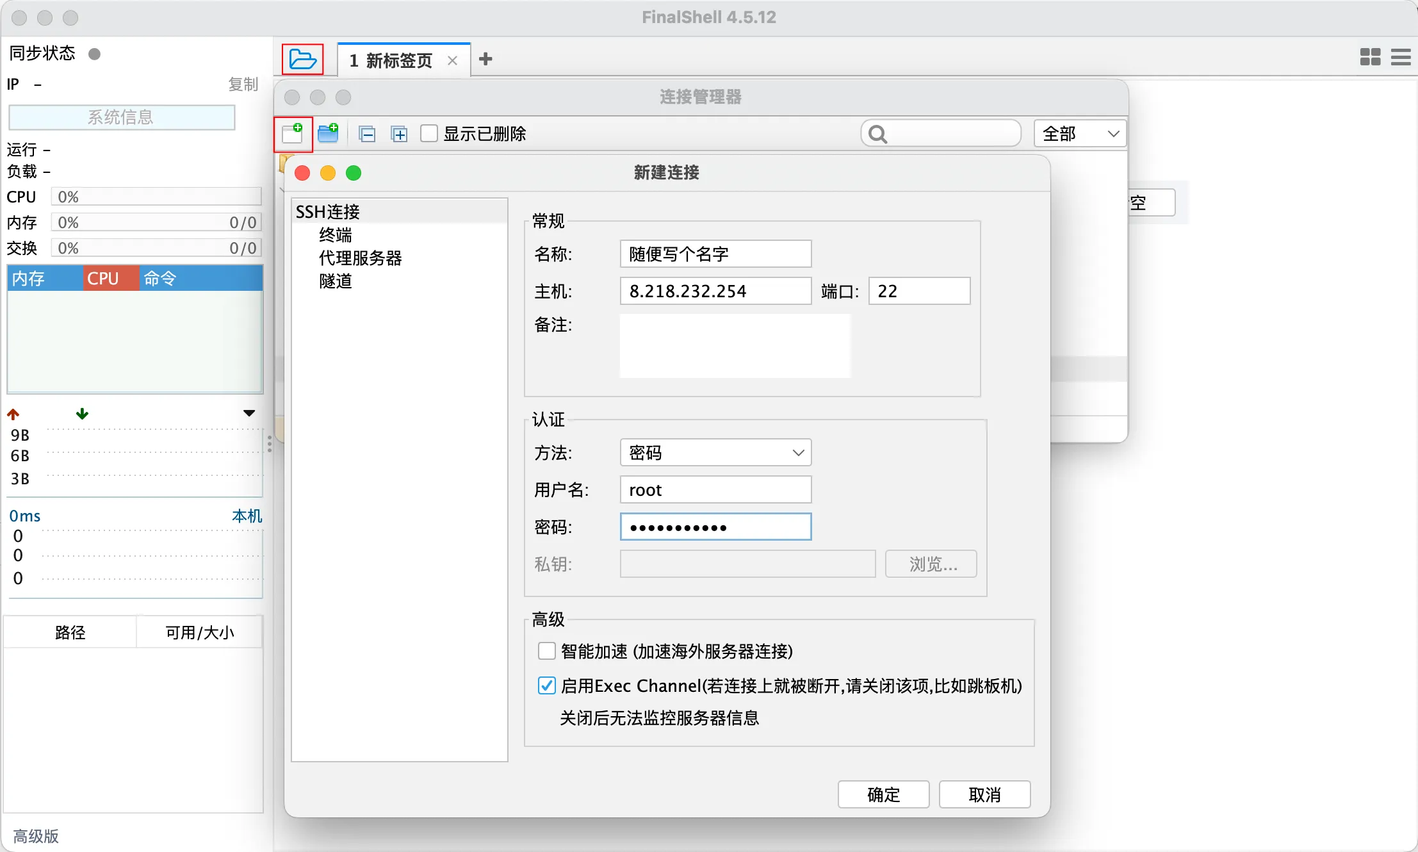Click the CPU usage progress bar
This screenshot has width=1418, height=852.
pyautogui.click(x=156, y=196)
